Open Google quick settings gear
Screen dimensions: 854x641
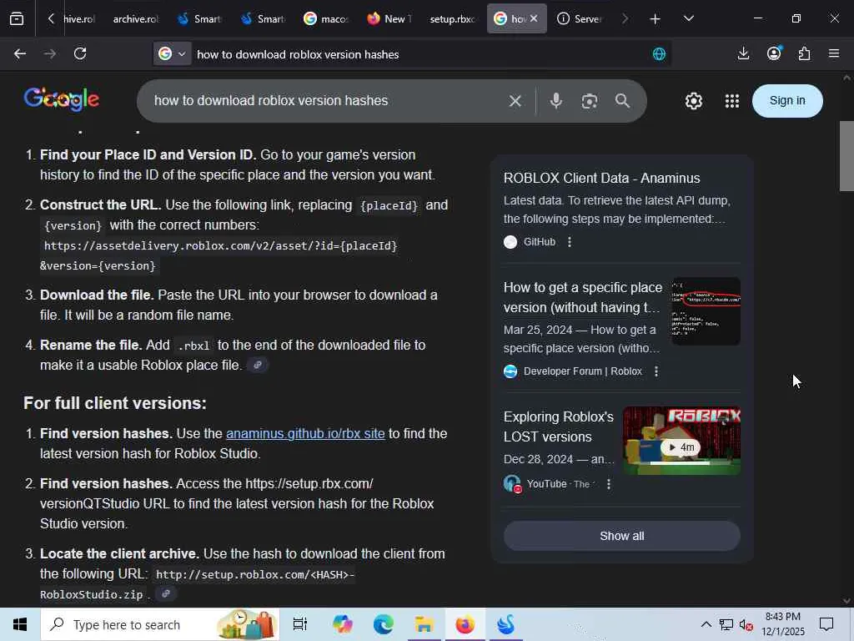click(x=693, y=101)
